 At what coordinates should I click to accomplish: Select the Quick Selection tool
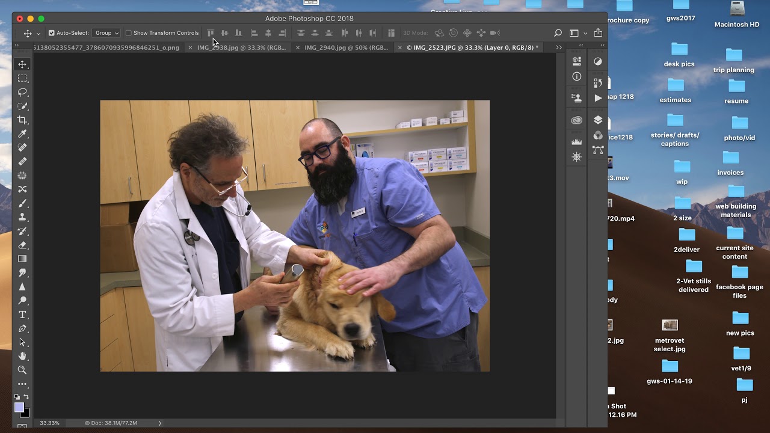(x=22, y=106)
